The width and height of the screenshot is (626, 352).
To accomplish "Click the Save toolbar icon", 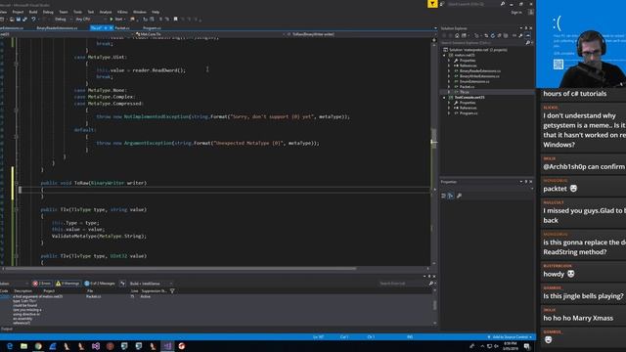I will click(18, 20).
